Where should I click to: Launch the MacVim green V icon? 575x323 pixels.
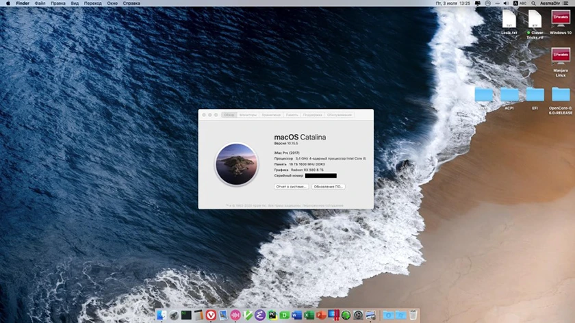248,315
